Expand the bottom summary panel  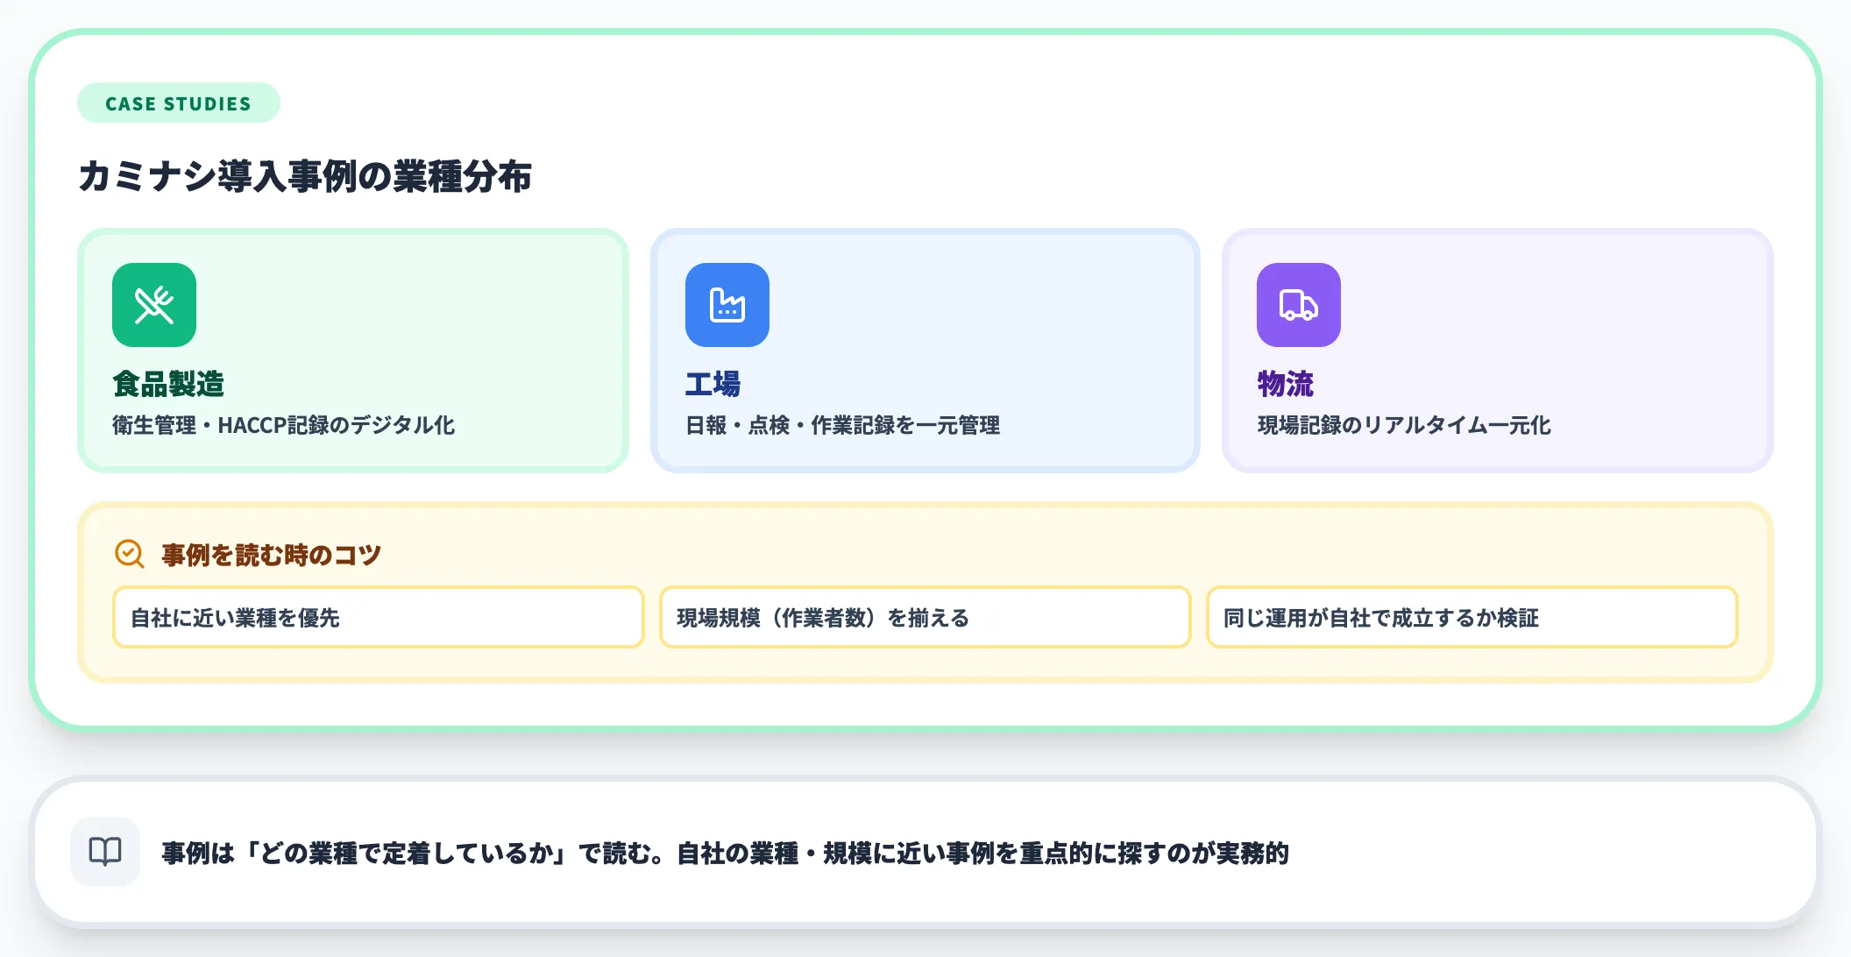pos(925,850)
